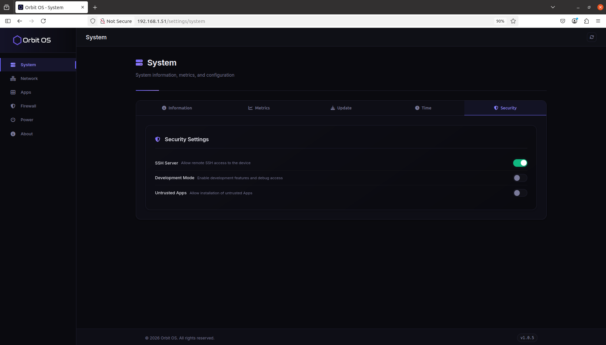606x345 pixels.
Task: Click the refresh icon in the header
Action: click(592, 37)
